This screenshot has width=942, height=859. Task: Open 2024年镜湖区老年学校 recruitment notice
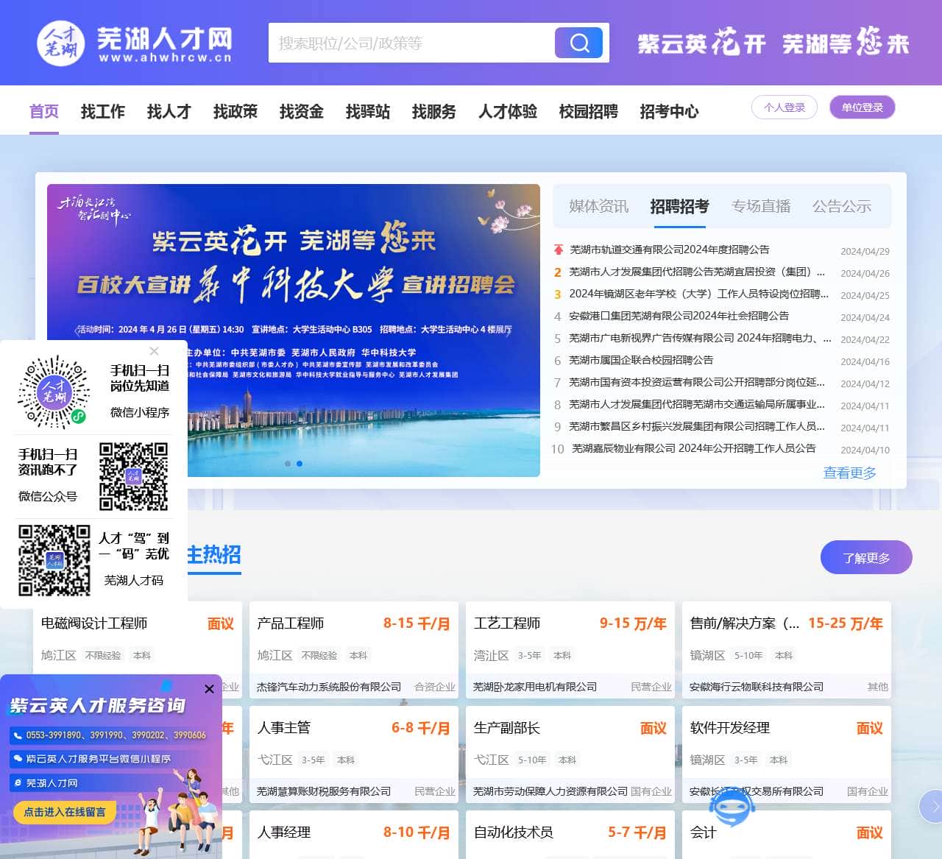point(699,294)
